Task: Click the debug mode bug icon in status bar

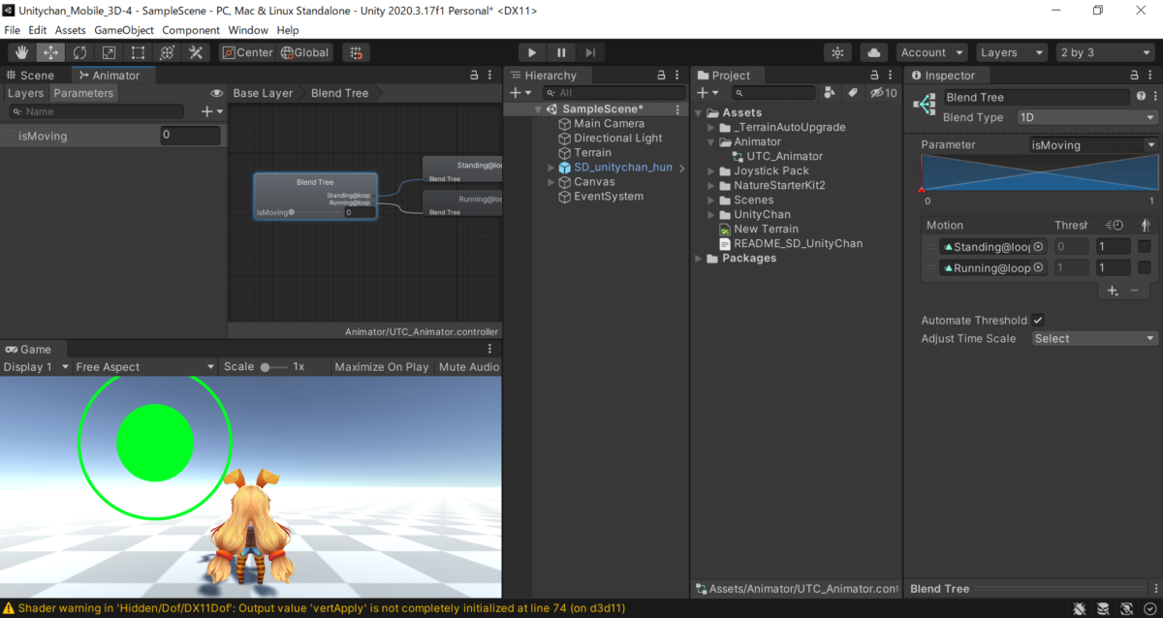Action: 1082,608
